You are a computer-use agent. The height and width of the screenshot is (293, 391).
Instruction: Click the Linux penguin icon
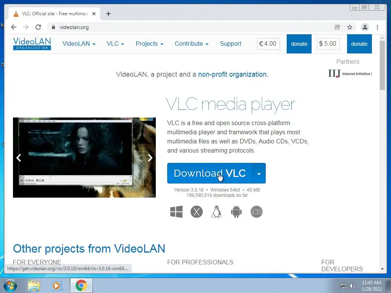point(217,212)
